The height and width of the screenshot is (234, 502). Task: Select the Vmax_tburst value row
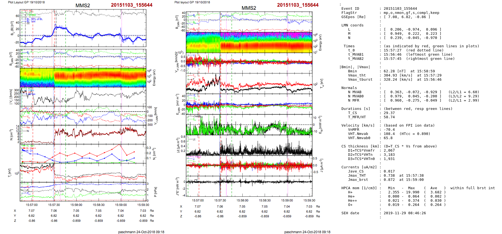pyautogui.click(x=360, y=80)
